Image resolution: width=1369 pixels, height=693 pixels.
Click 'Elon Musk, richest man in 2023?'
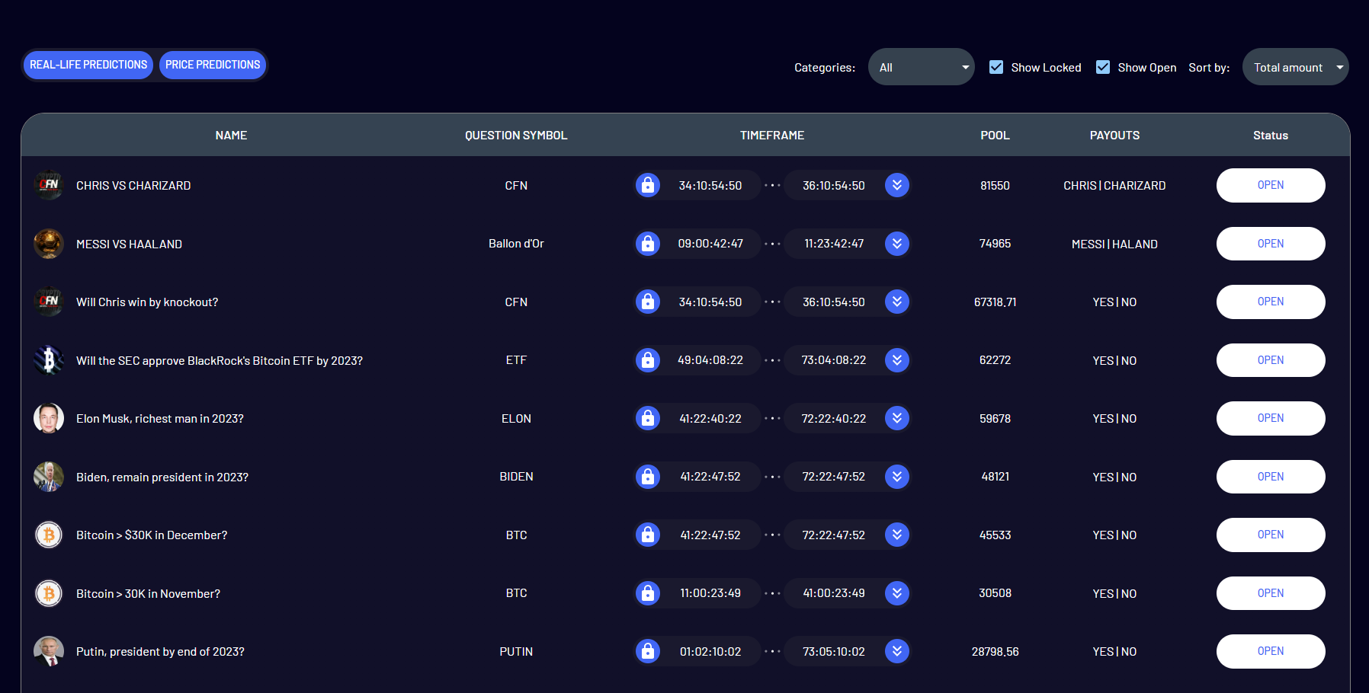pos(160,419)
